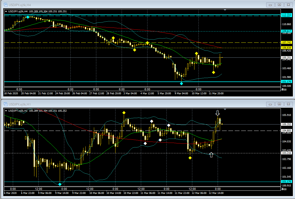The width and height of the screenshot is (295, 199).
Task: Click 103.460 on the H4 price scale
Action: coord(286,68)
